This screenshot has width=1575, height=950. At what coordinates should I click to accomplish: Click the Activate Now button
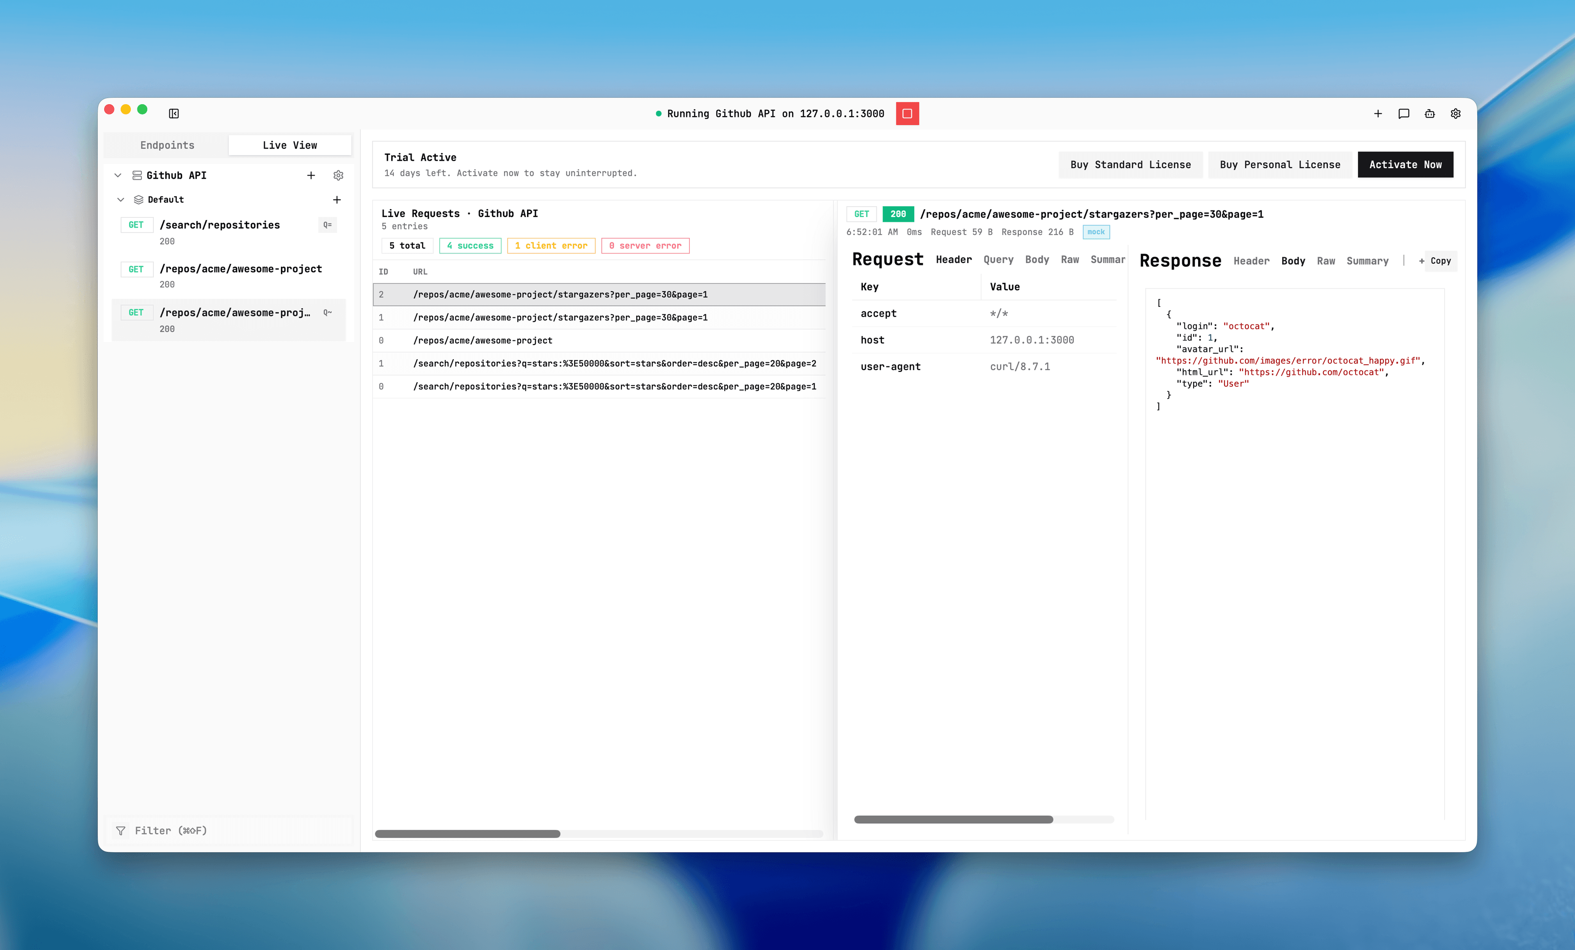pyautogui.click(x=1405, y=164)
